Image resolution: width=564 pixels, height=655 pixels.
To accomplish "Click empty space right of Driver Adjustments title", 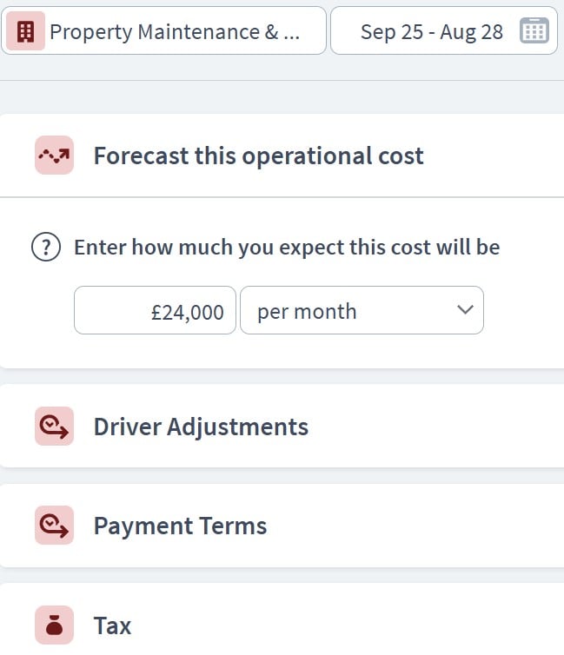I will click(435, 427).
